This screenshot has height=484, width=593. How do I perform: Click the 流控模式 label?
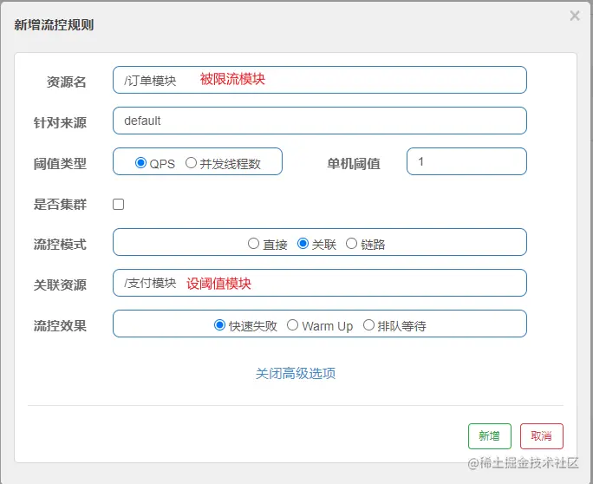pyautogui.click(x=60, y=245)
